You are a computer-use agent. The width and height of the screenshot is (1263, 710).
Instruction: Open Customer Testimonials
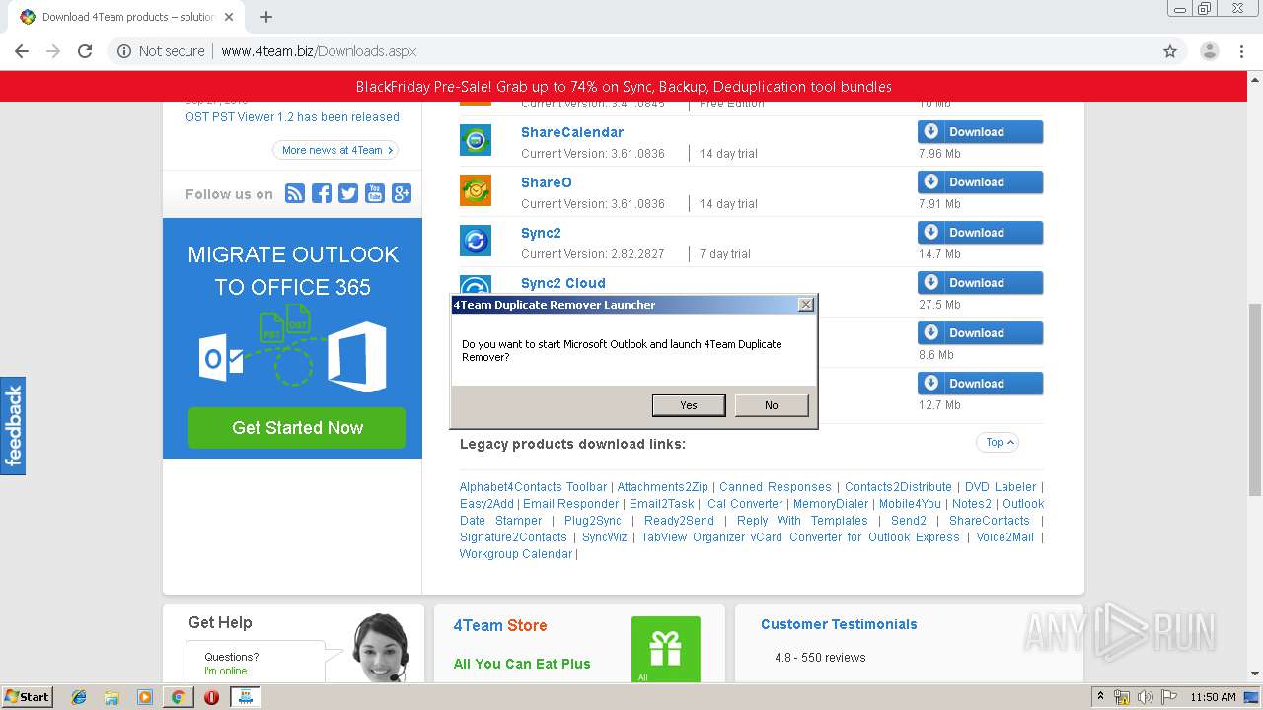(x=839, y=624)
